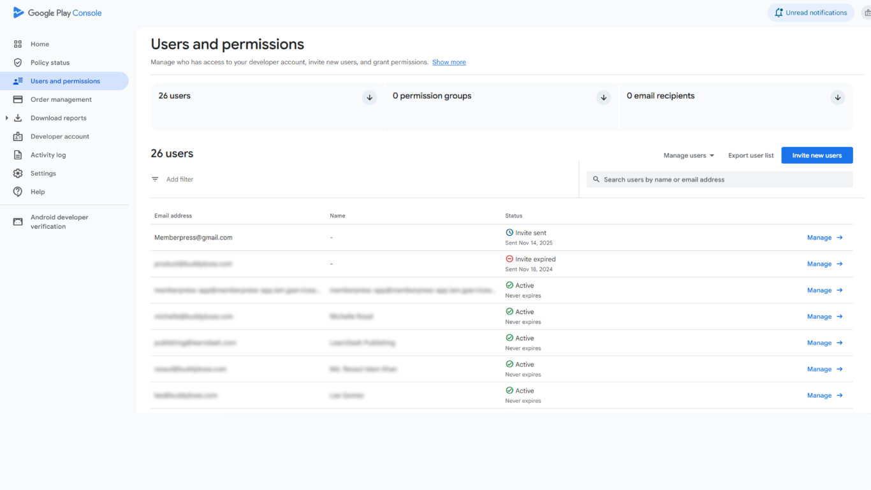The height and width of the screenshot is (490, 871).
Task: Click the search users input field
Action: 719,179
